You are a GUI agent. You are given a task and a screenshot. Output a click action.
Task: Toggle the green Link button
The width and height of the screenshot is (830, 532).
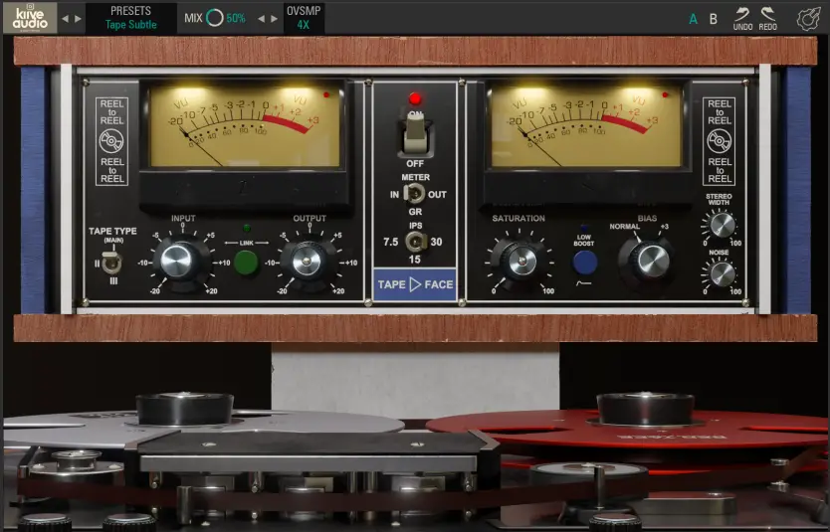(x=246, y=263)
